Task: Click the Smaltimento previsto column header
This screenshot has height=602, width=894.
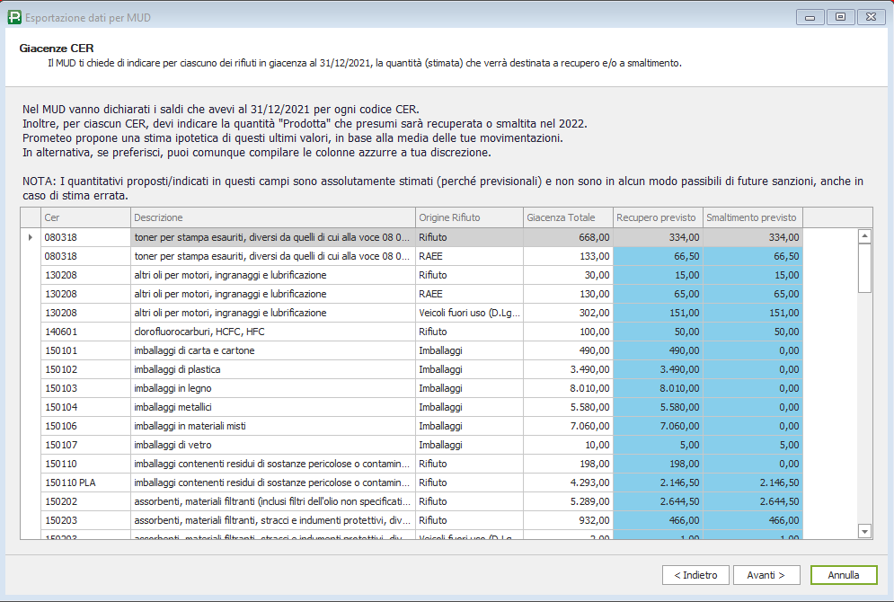Action: click(751, 217)
